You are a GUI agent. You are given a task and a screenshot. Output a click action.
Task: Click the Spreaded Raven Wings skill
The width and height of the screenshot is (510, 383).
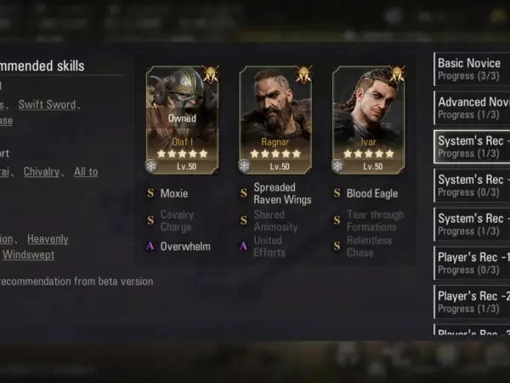[282, 193]
